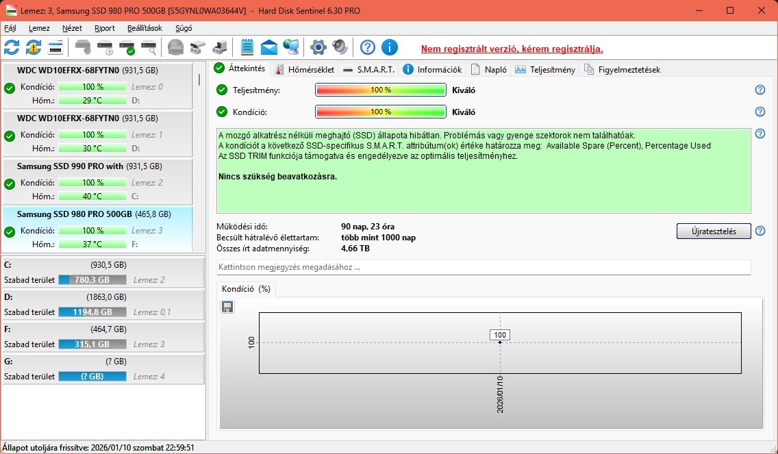Select the D: partition entry

(103, 305)
